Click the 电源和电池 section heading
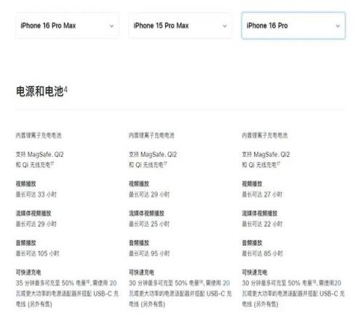The width and height of the screenshot is (364, 320). (x=41, y=91)
